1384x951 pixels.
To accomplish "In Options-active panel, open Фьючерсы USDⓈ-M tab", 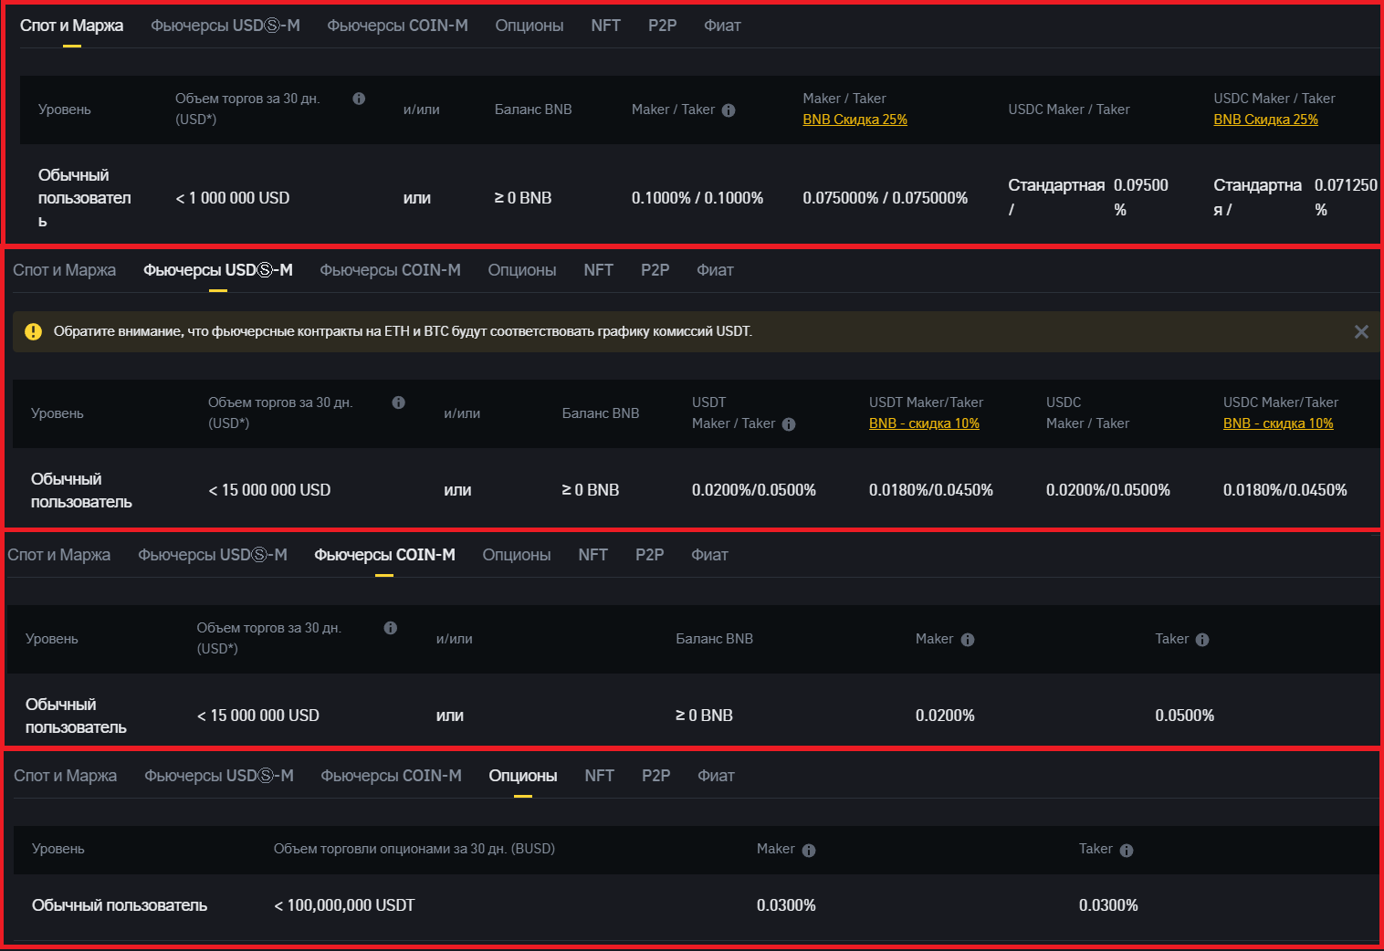I will (219, 776).
